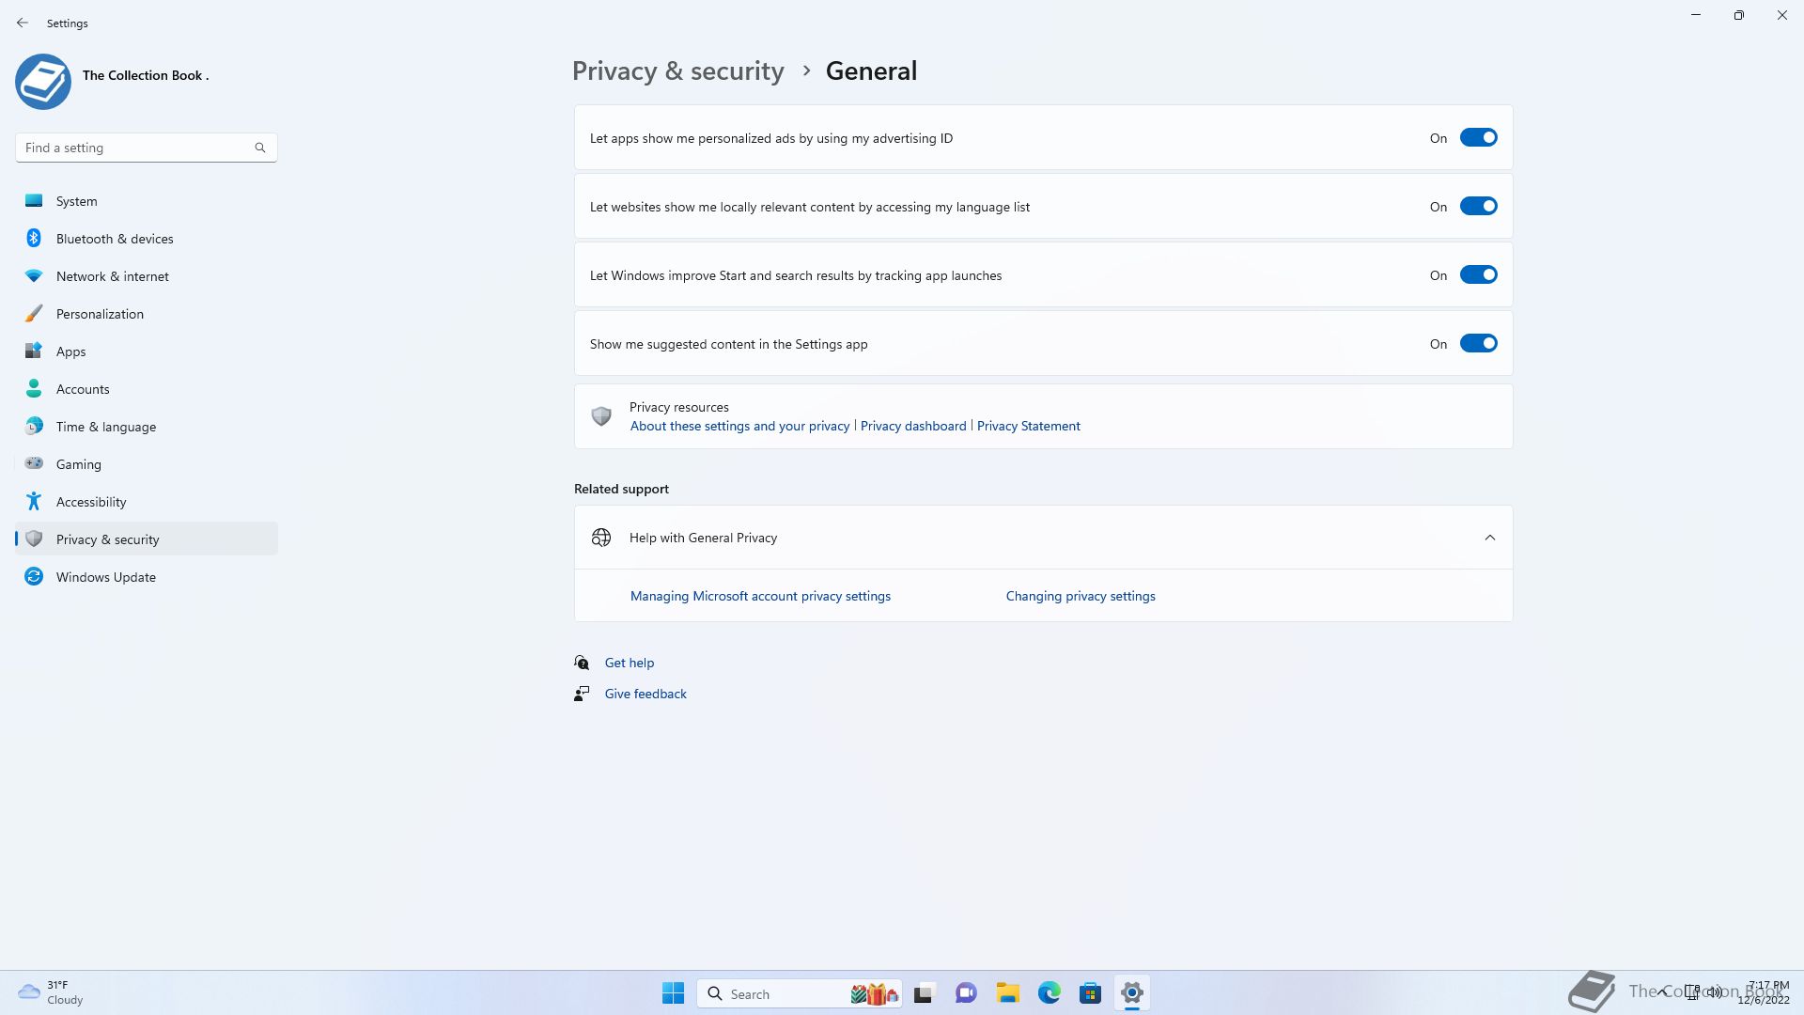Viewport: 1804px width, 1015px height.
Task: Click the back arrow in Settings
Action: (23, 23)
